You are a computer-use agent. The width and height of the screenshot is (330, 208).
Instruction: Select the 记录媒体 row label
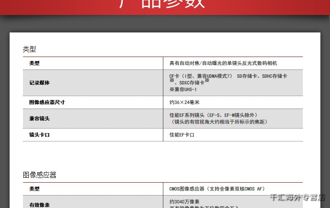[x=39, y=83]
